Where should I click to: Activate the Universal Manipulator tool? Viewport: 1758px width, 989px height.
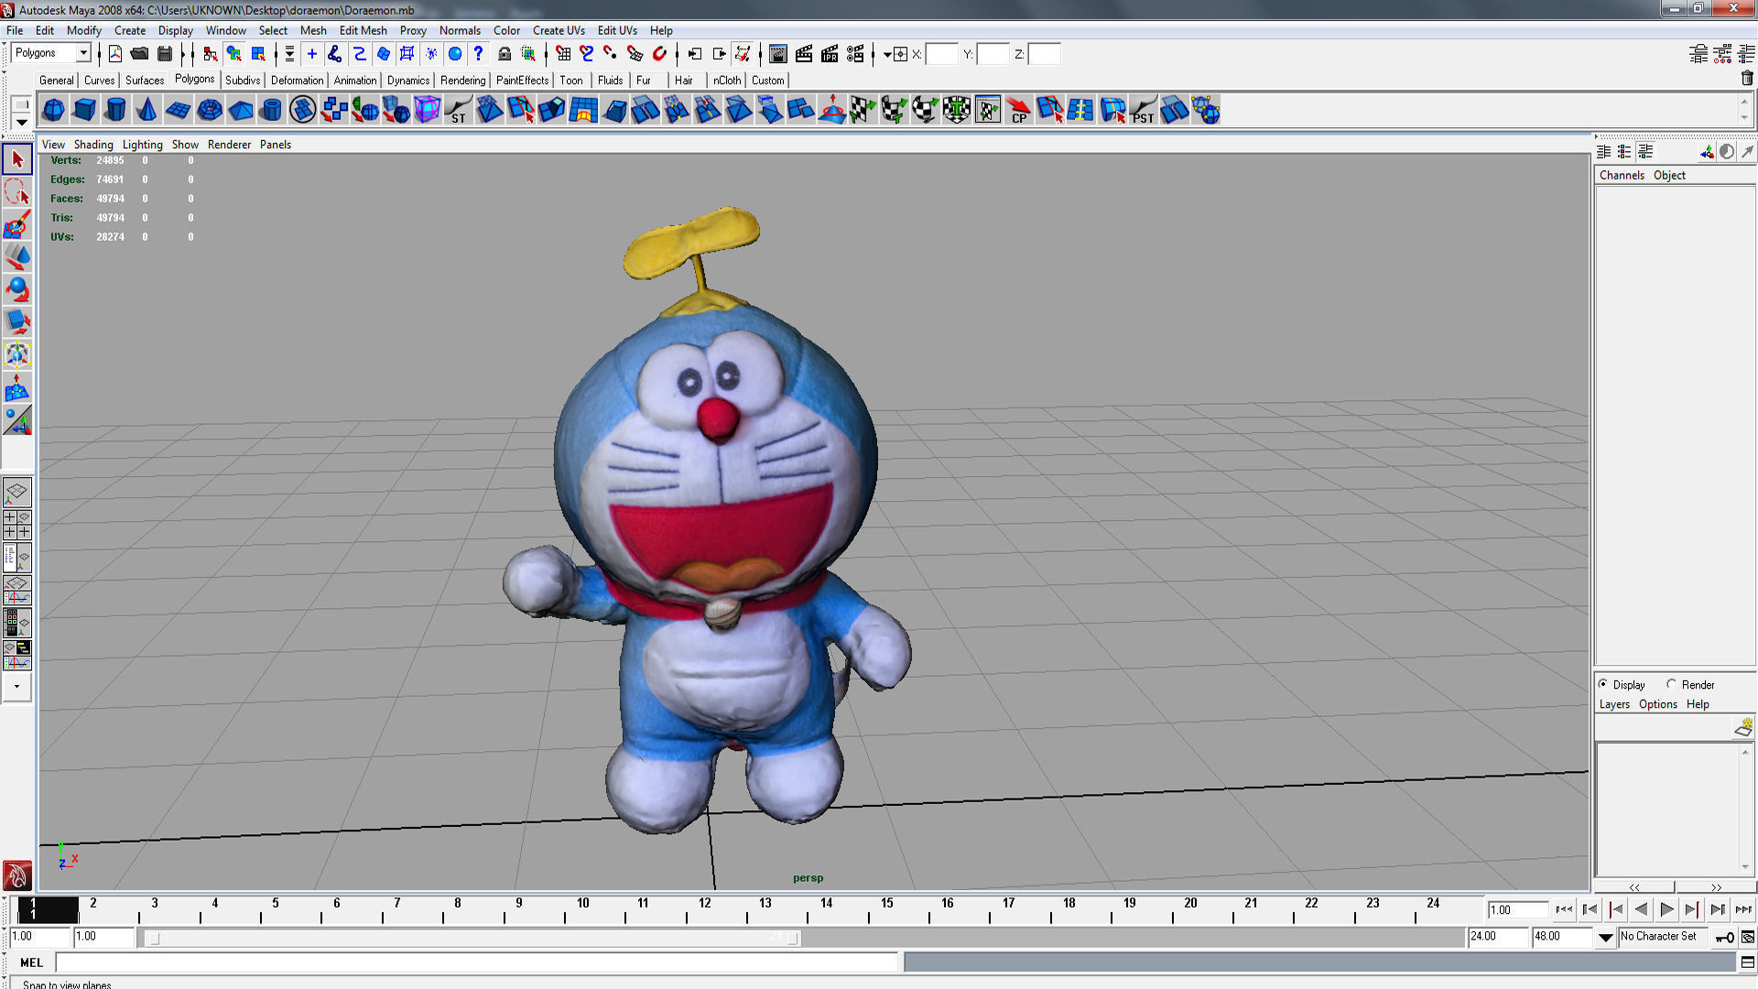[17, 355]
